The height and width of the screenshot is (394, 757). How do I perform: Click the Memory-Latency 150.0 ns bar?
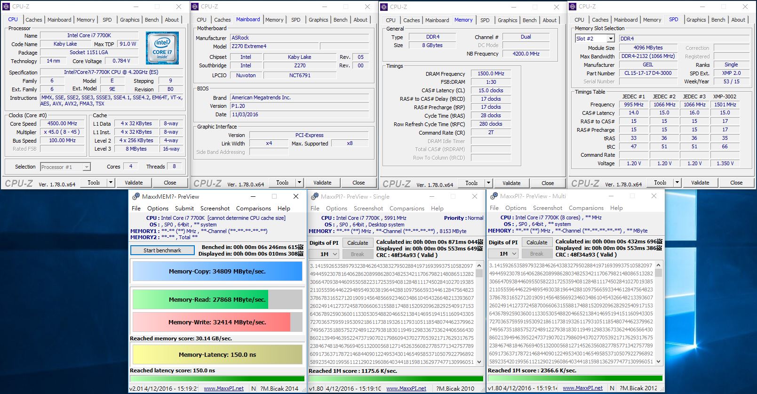[217, 354]
